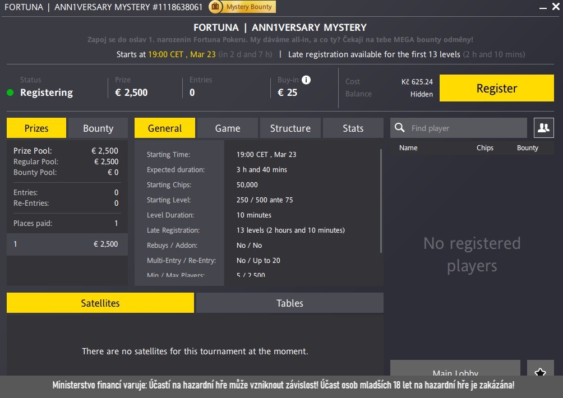
Task: Sort players by Chips column
Action: (484, 147)
